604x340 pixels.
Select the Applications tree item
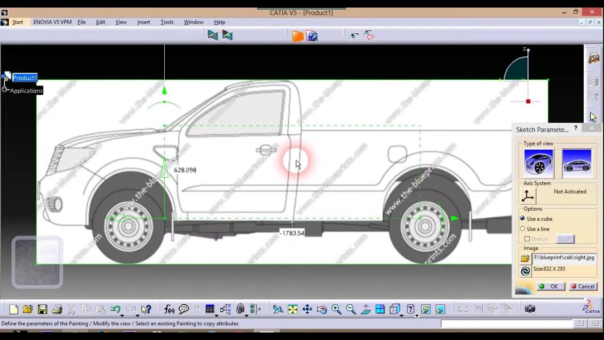click(26, 91)
